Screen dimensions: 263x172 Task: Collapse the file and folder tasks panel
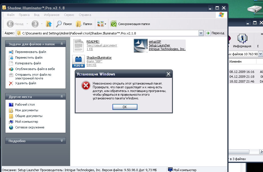point(61,44)
